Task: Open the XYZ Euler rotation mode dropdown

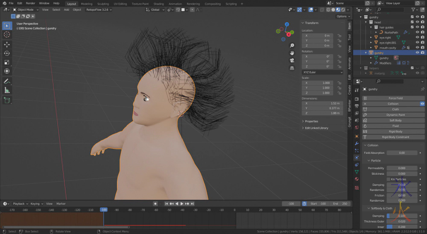Action: [322, 72]
